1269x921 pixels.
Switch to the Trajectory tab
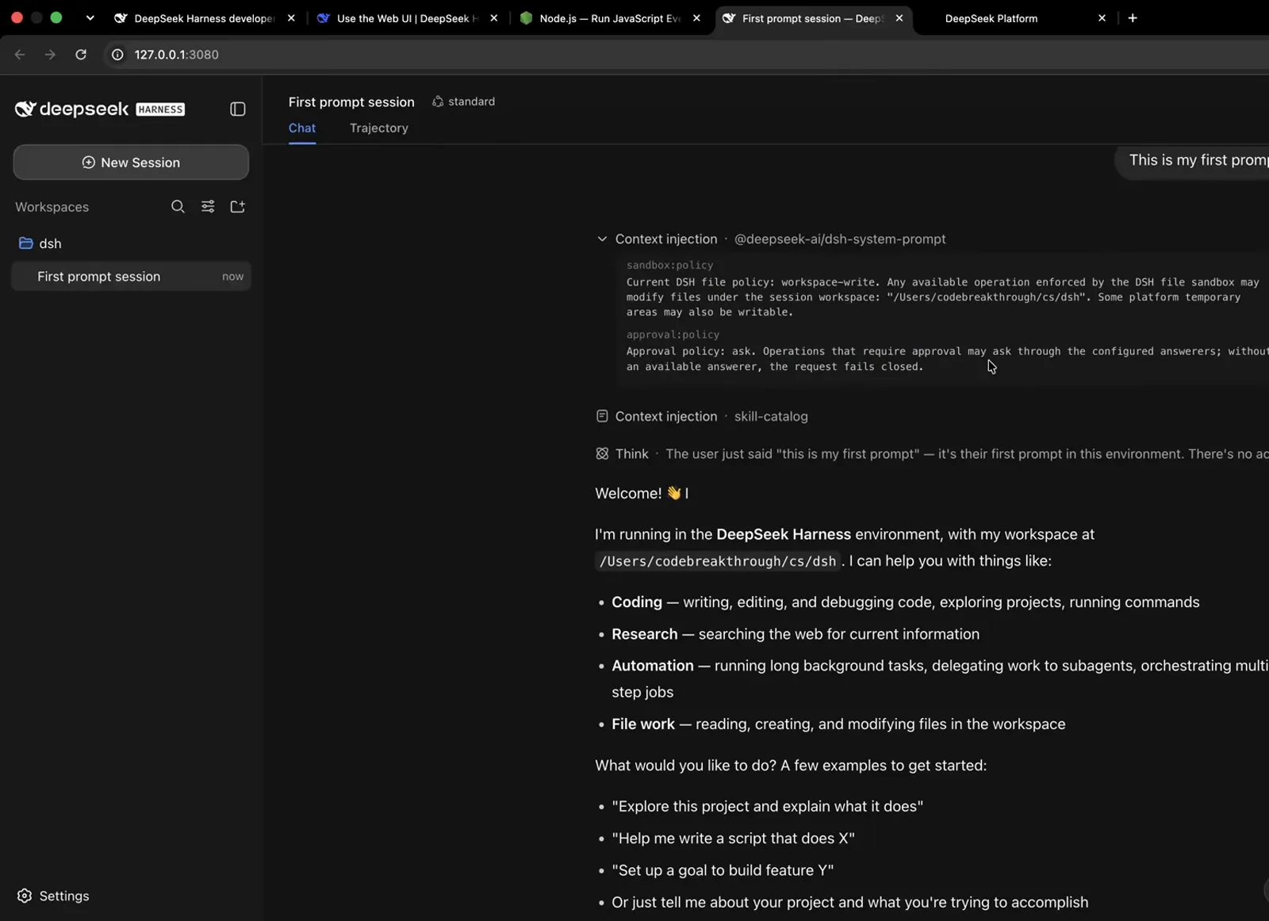click(379, 128)
